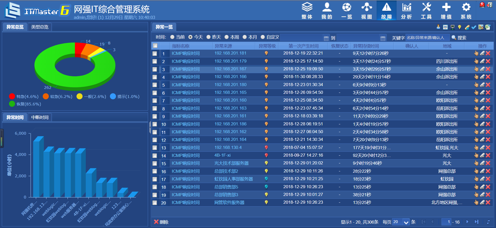Screen dimensions: 496x228
Task: Switch to the 中断时间 tab
Action: click(x=40, y=117)
